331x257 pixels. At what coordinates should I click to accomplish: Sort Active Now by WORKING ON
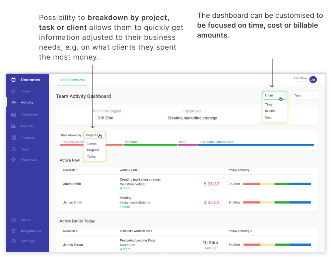click(130, 170)
